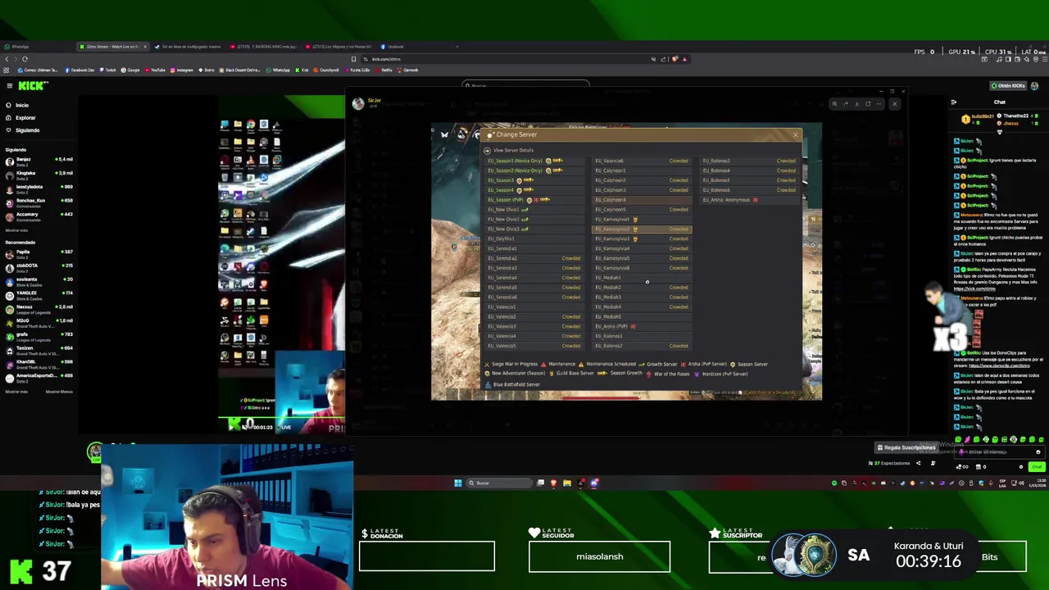Open soulsanta recommended channel

[x=39, y=281]
